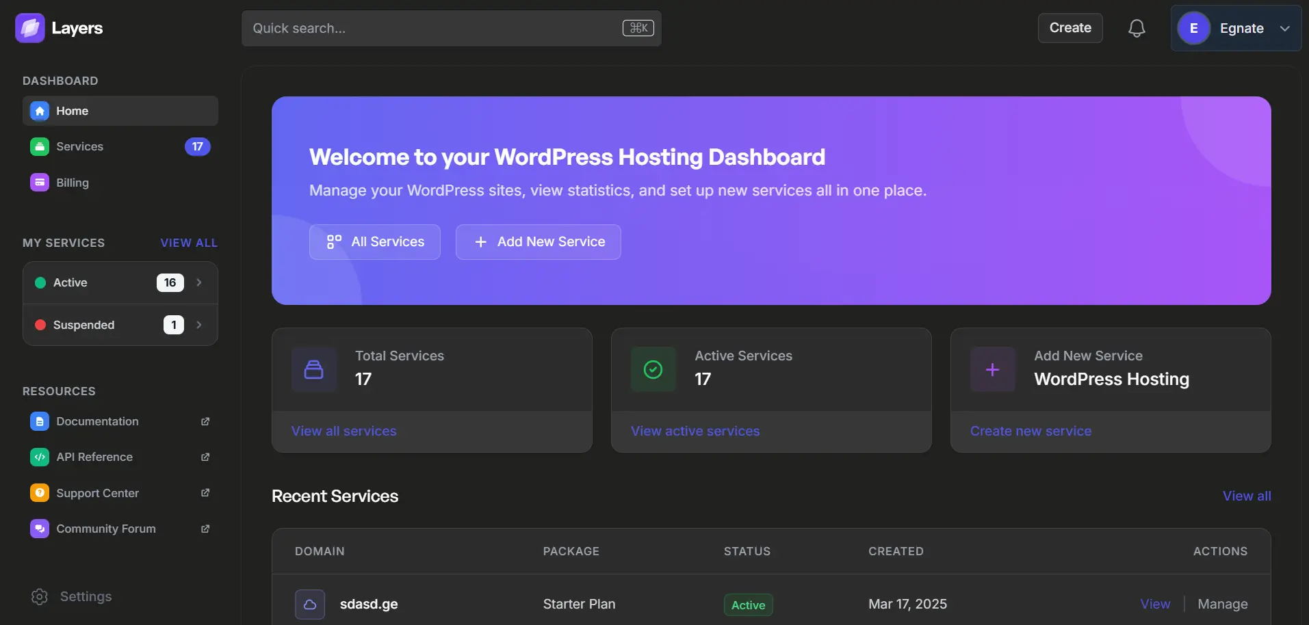Click the plus icon on Add New Service card
This screenshot has height=625, width=1309.
pos(993,369)
